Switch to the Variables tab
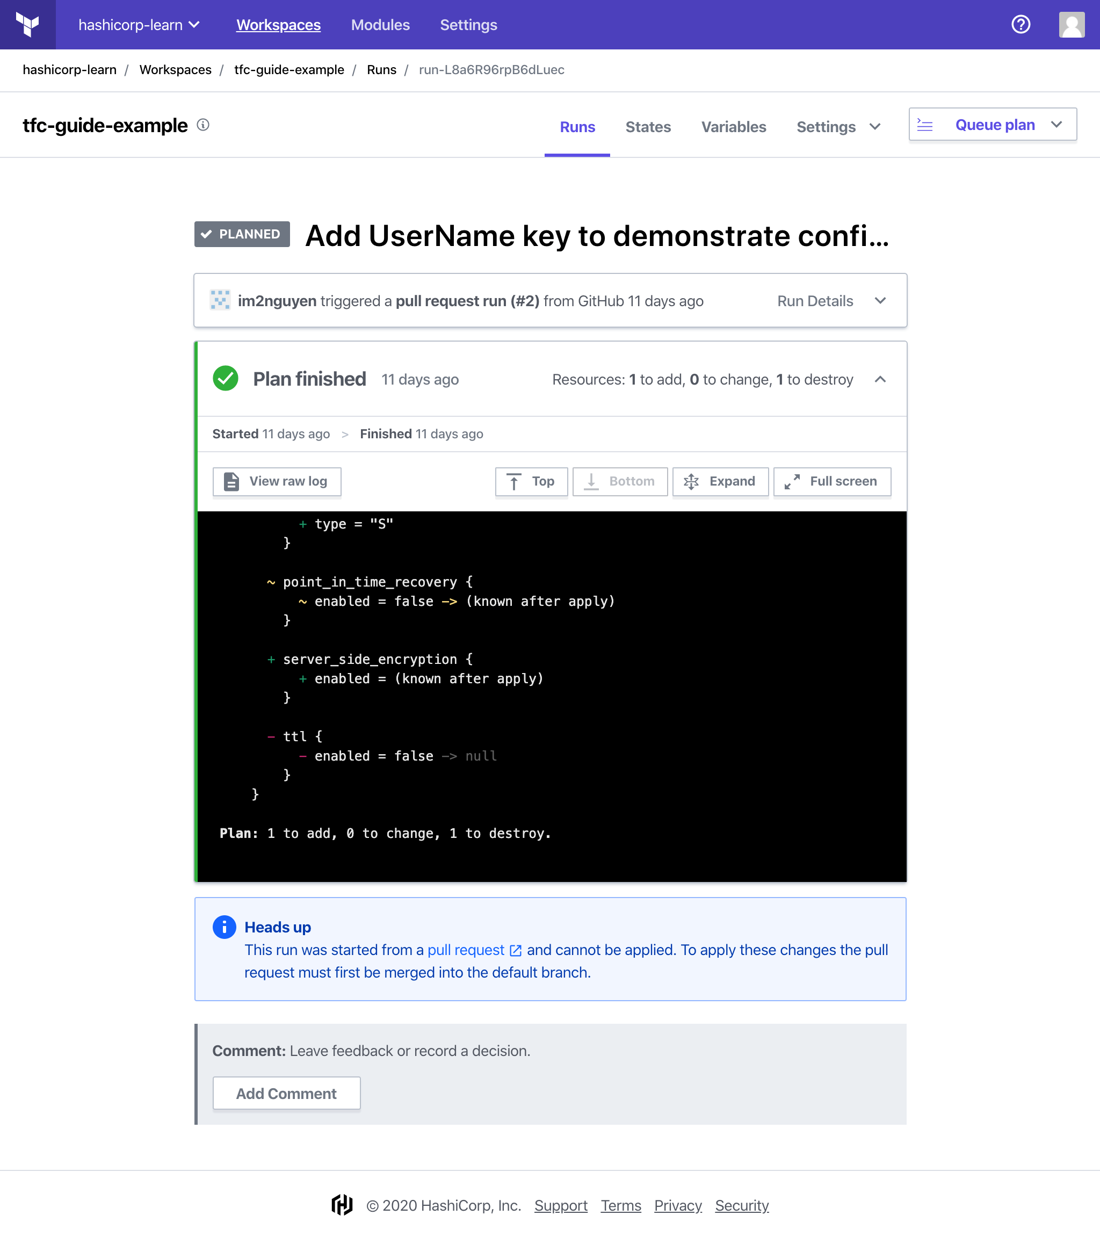 coord(733,127)
